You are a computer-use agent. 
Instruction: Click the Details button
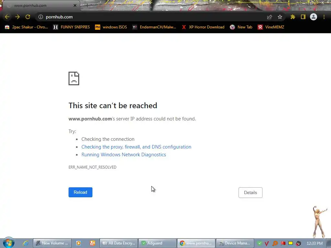point(251,192)
